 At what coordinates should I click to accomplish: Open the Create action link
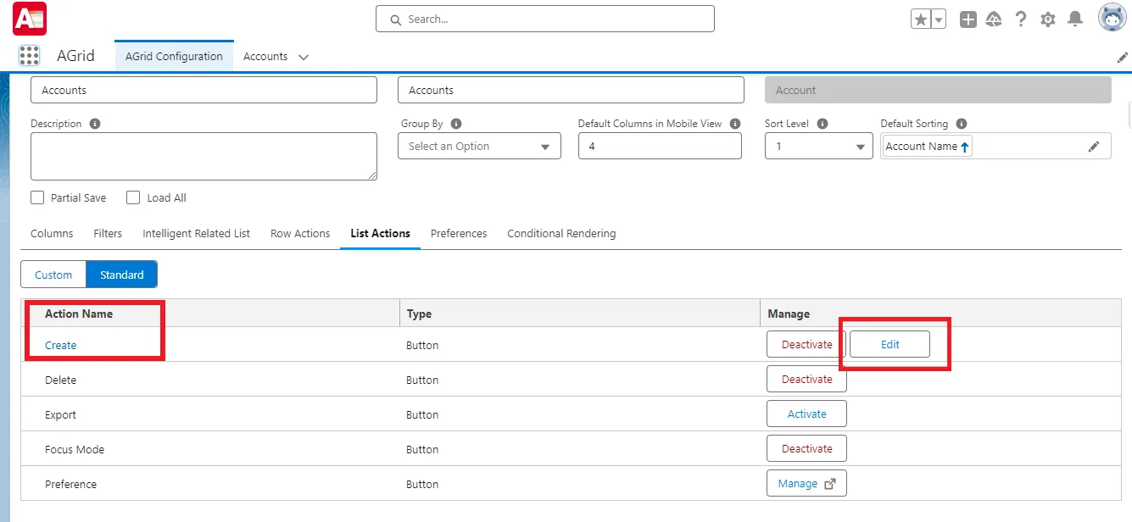[59, 345]
